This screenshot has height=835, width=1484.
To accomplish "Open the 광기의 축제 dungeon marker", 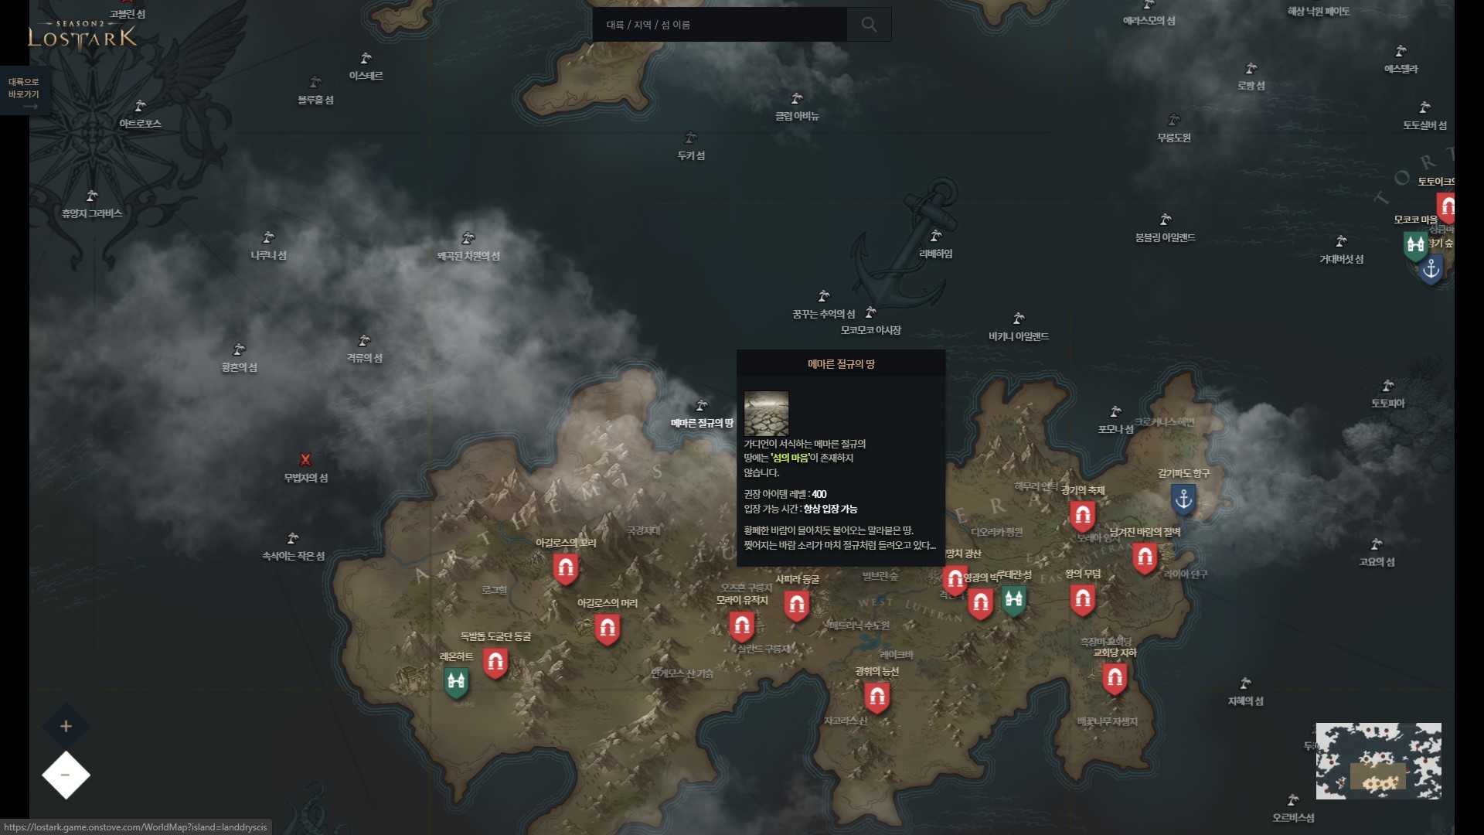I will [1083, 516].
